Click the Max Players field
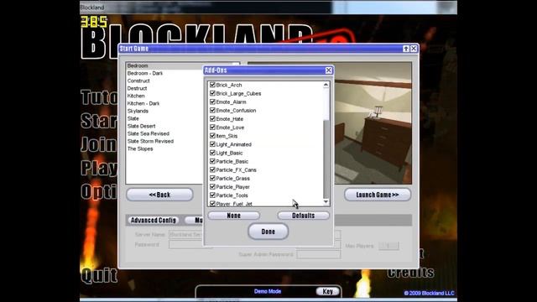 point(388,246)
